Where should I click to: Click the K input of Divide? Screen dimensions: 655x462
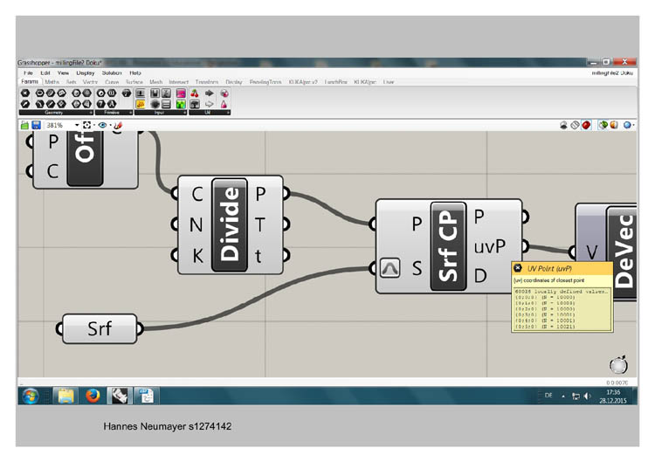pyautogui.click(x=197, y=255)
